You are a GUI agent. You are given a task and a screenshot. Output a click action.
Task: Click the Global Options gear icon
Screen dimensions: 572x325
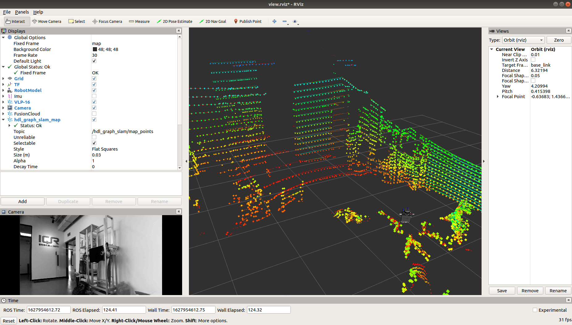click(10, 37)
